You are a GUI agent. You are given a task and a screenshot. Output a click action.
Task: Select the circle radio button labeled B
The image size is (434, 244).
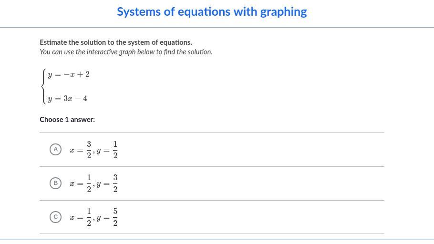tap(55, 183)
